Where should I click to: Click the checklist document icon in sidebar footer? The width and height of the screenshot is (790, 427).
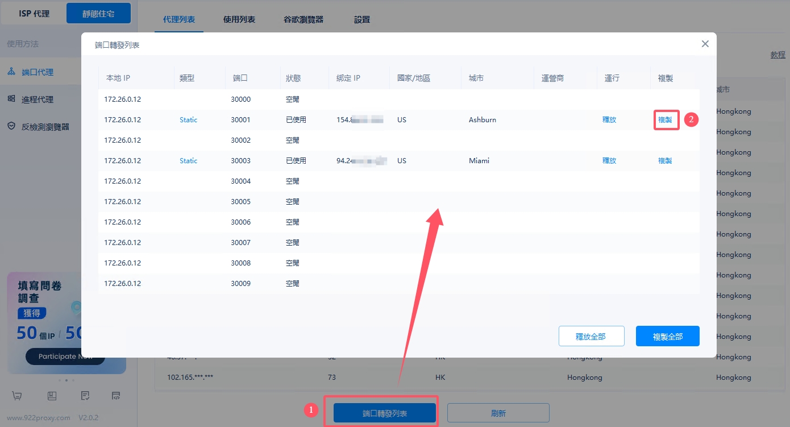coord(85,396)
